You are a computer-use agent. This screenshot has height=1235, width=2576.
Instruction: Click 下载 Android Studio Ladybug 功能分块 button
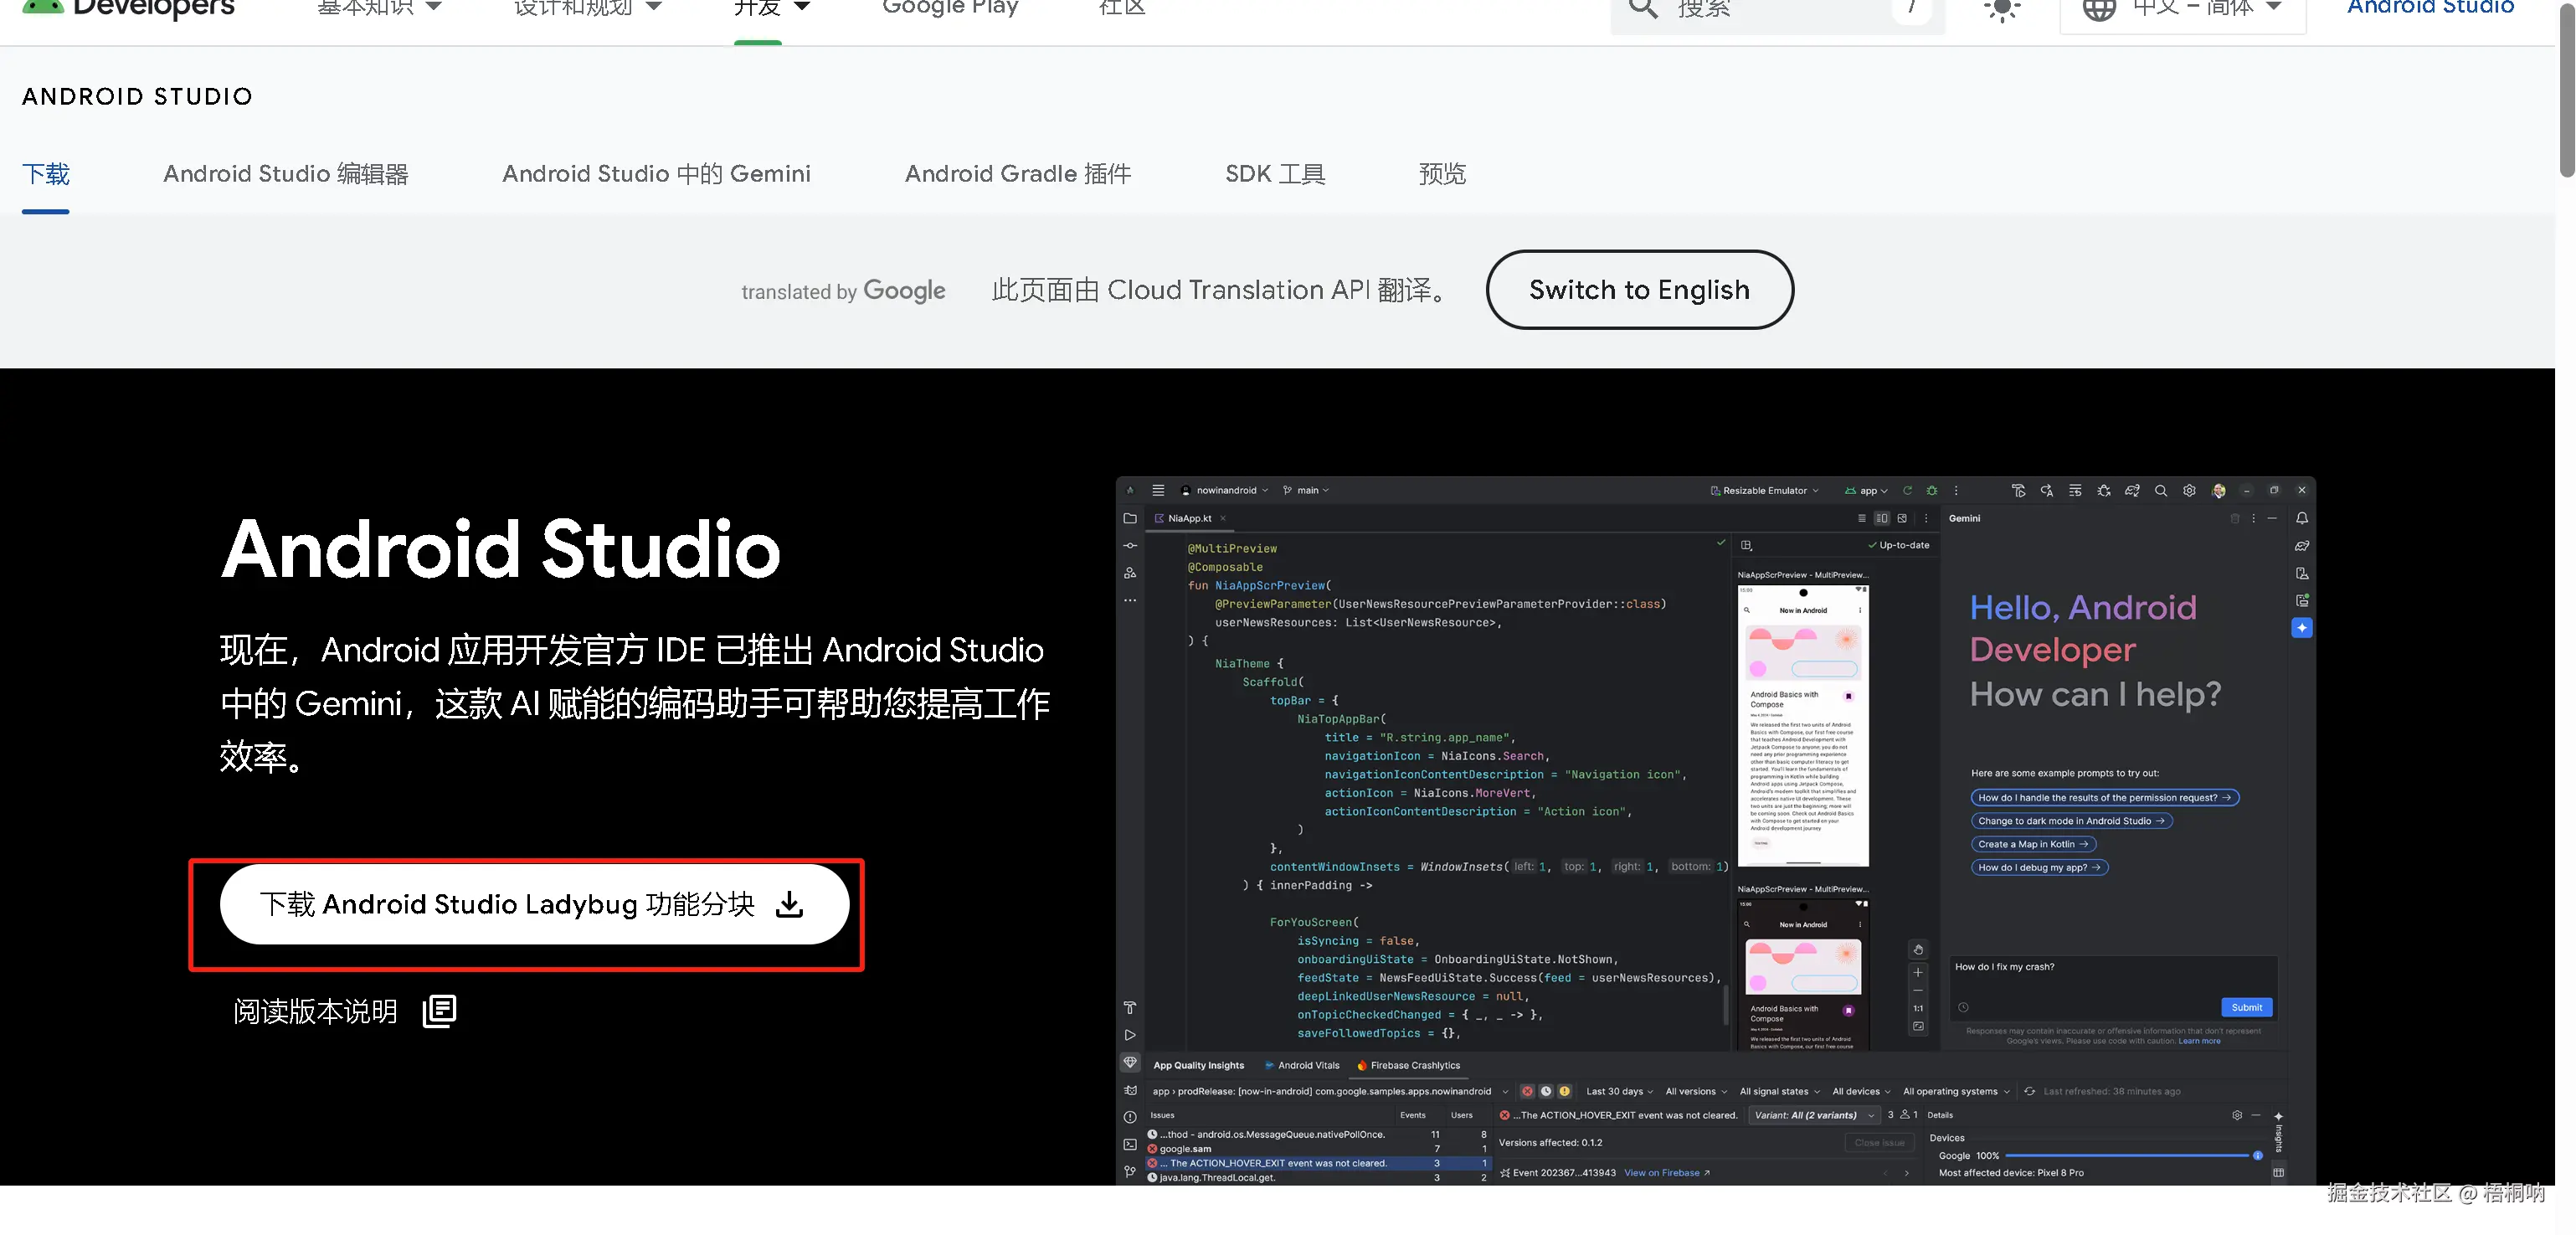click(535, 904)
